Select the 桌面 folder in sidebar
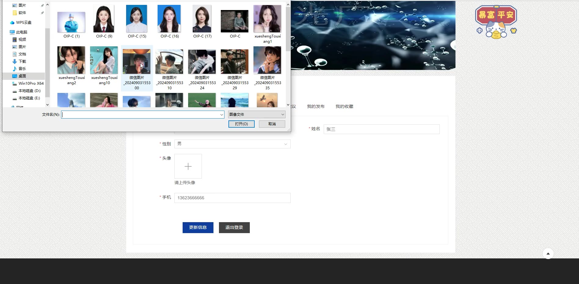This screenshot has width=579, height=284. [x=22, y=76]
